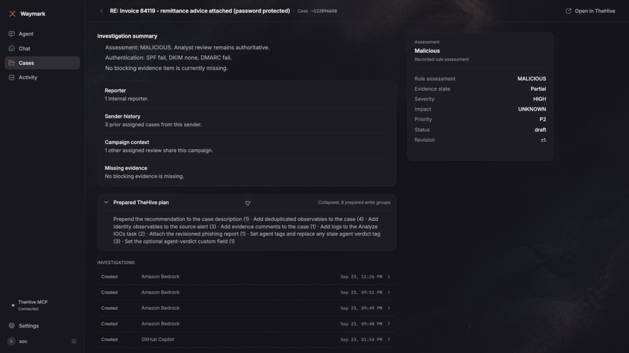The width and height of the screenshot is (629, 353).
Task: Click the 'Missing evidence' heading
Action: tap(126, 168)
